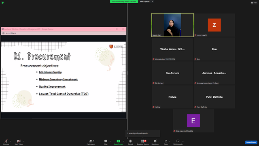Select the zoom baa09 participant tile
The image size is (259, 146).
pos(214,25)
